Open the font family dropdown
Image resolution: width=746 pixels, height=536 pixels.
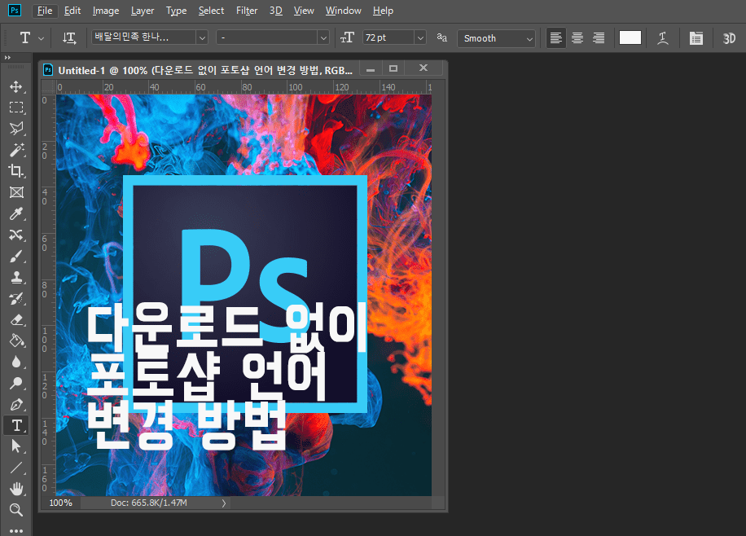pos(202,37)
